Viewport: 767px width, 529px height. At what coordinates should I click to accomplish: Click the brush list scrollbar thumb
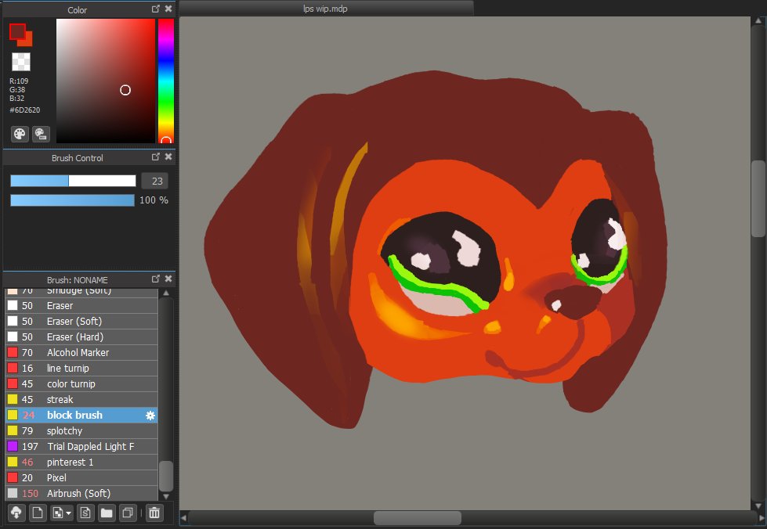point(166,476)
